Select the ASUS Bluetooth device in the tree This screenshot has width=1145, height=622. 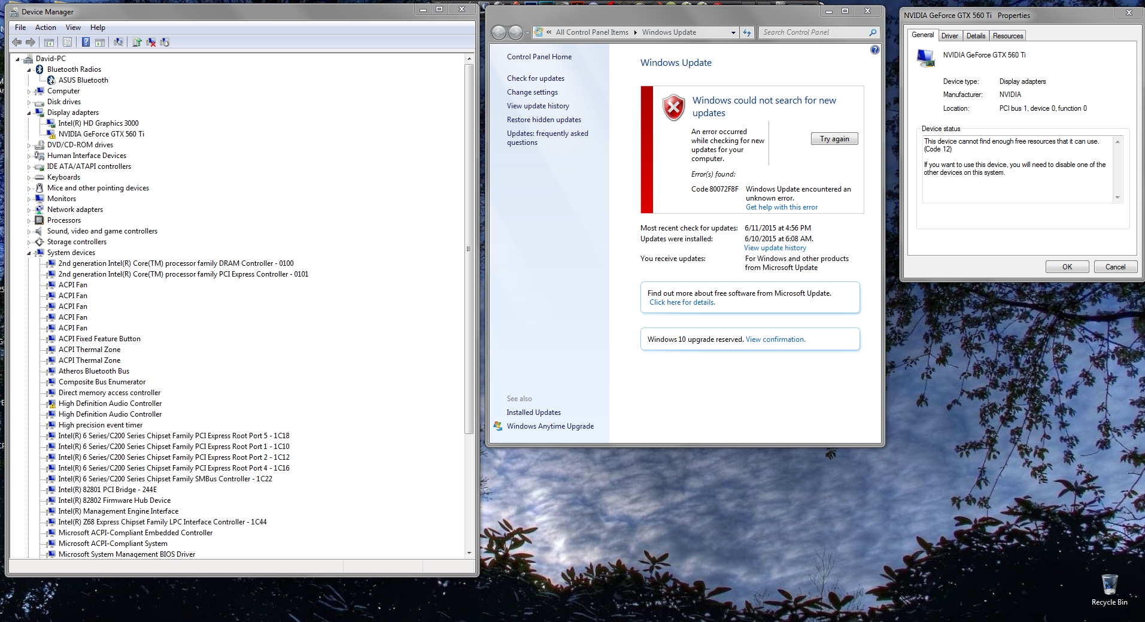(x=83, y=80)
